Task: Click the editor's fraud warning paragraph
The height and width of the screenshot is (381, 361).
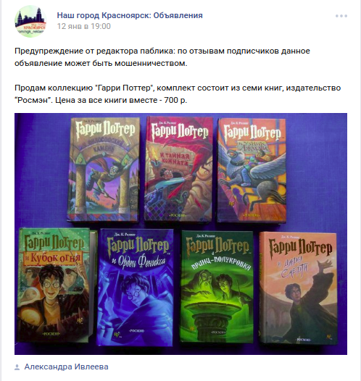Action: [x=162, y=57]
